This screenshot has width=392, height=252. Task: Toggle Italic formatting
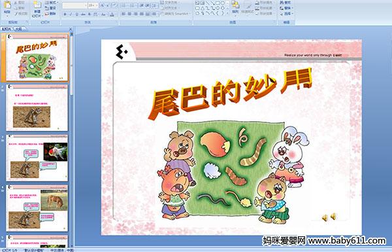[x=71, y=14]
